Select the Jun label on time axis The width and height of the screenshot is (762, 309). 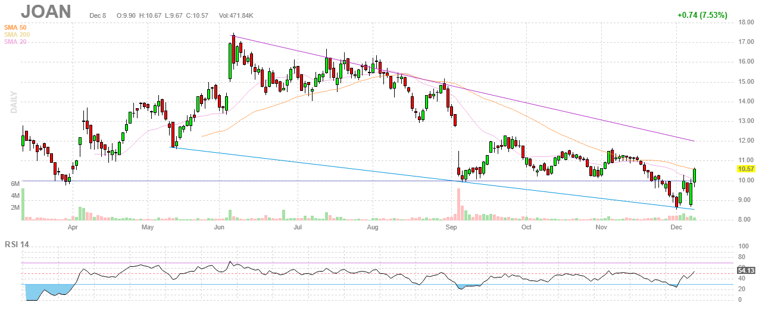click(x=218, y=227)
